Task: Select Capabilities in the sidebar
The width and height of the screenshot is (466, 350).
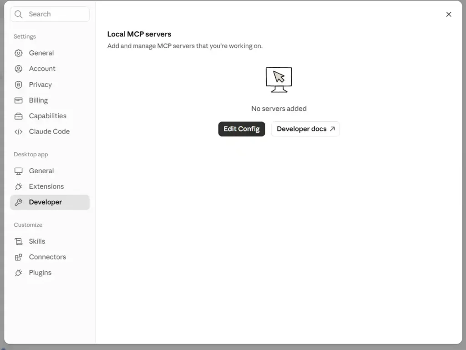Action: (x=50, y=116)
